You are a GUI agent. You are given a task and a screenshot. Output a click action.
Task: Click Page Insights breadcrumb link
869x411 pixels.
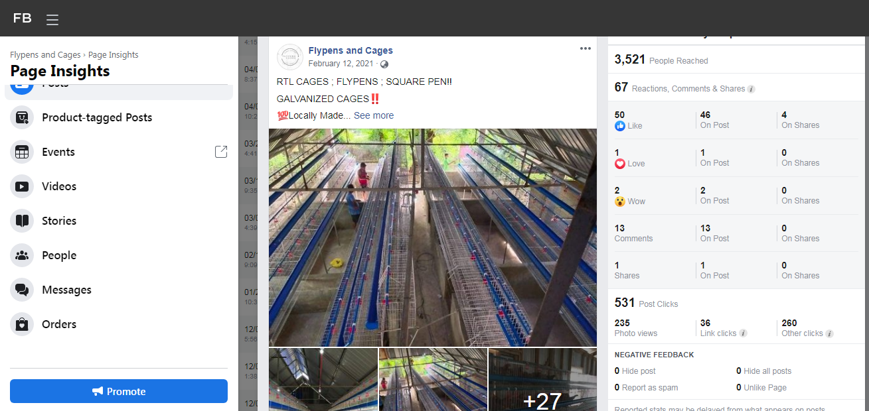click(114, 55)
